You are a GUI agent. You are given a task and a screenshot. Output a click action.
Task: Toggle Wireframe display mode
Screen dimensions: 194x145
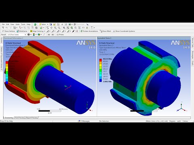coord(22,31)
